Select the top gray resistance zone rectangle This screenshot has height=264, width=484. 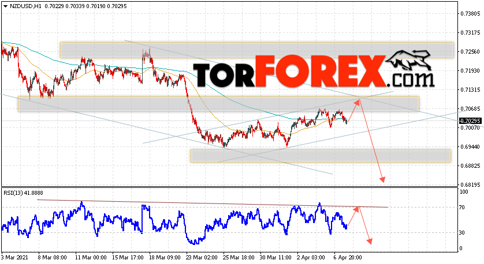tap(257, 50)
